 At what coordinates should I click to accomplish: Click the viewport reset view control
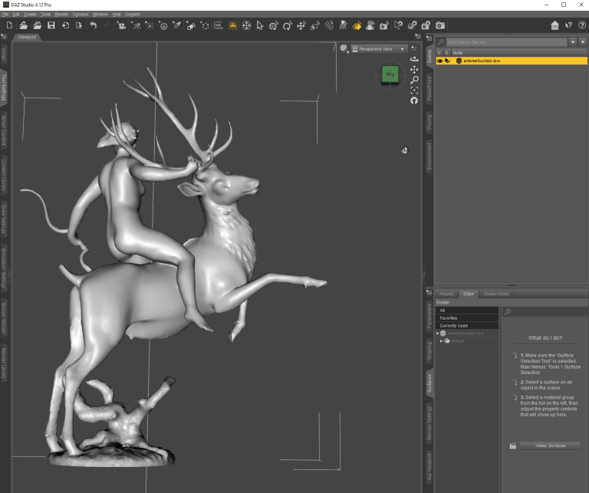click(414, 100)
